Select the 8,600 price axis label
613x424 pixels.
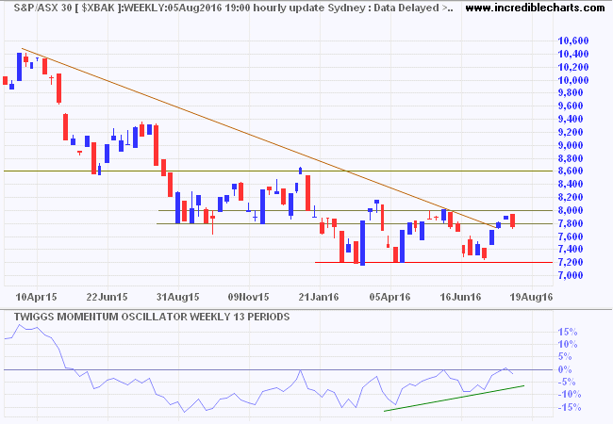point(572,171)
